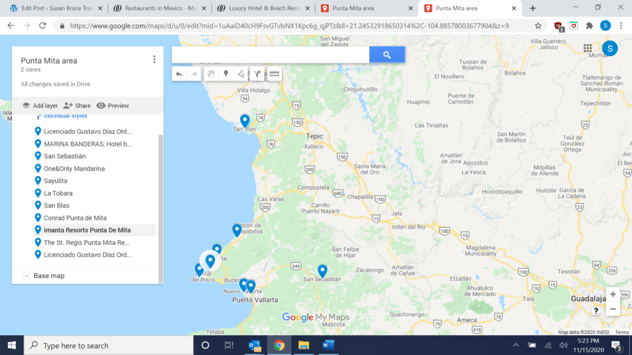Open the Chrome extensions puzzle icon

[589, 26]
